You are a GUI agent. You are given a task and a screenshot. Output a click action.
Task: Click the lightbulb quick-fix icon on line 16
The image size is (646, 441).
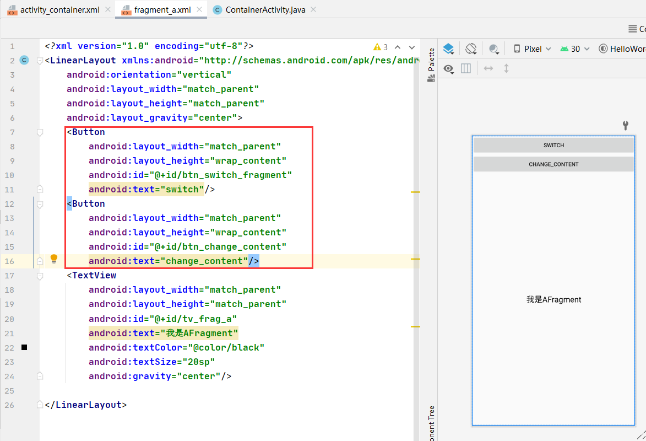point(53,259)
